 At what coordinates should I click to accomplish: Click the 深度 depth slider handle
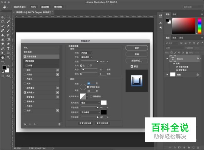(x=97, y=62)
